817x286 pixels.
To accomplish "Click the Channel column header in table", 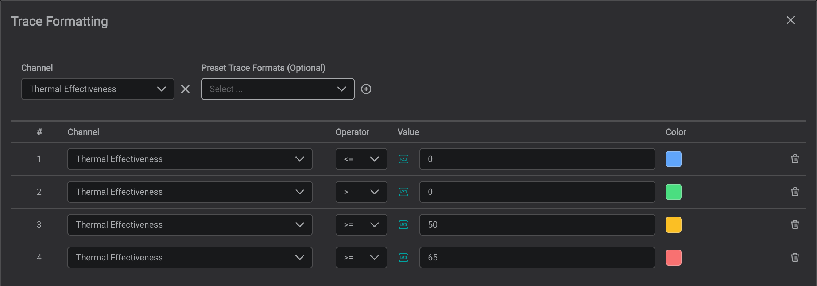I will (83, 132).
